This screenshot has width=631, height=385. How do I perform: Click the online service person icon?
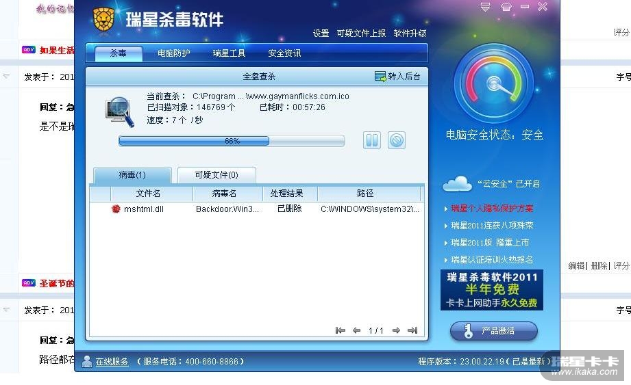[87, 361]
